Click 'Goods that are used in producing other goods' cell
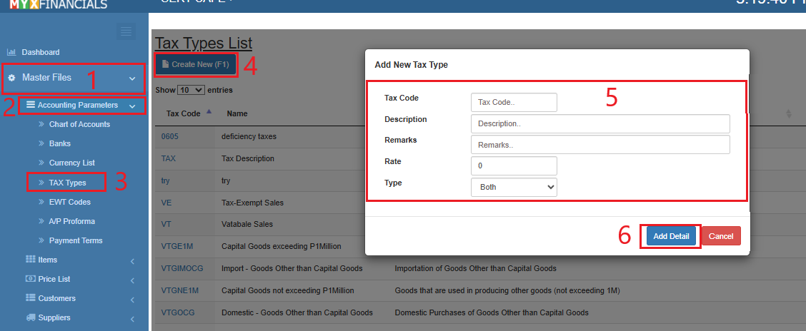The width and height of the screenshot is (806, 331). (507, 290)
